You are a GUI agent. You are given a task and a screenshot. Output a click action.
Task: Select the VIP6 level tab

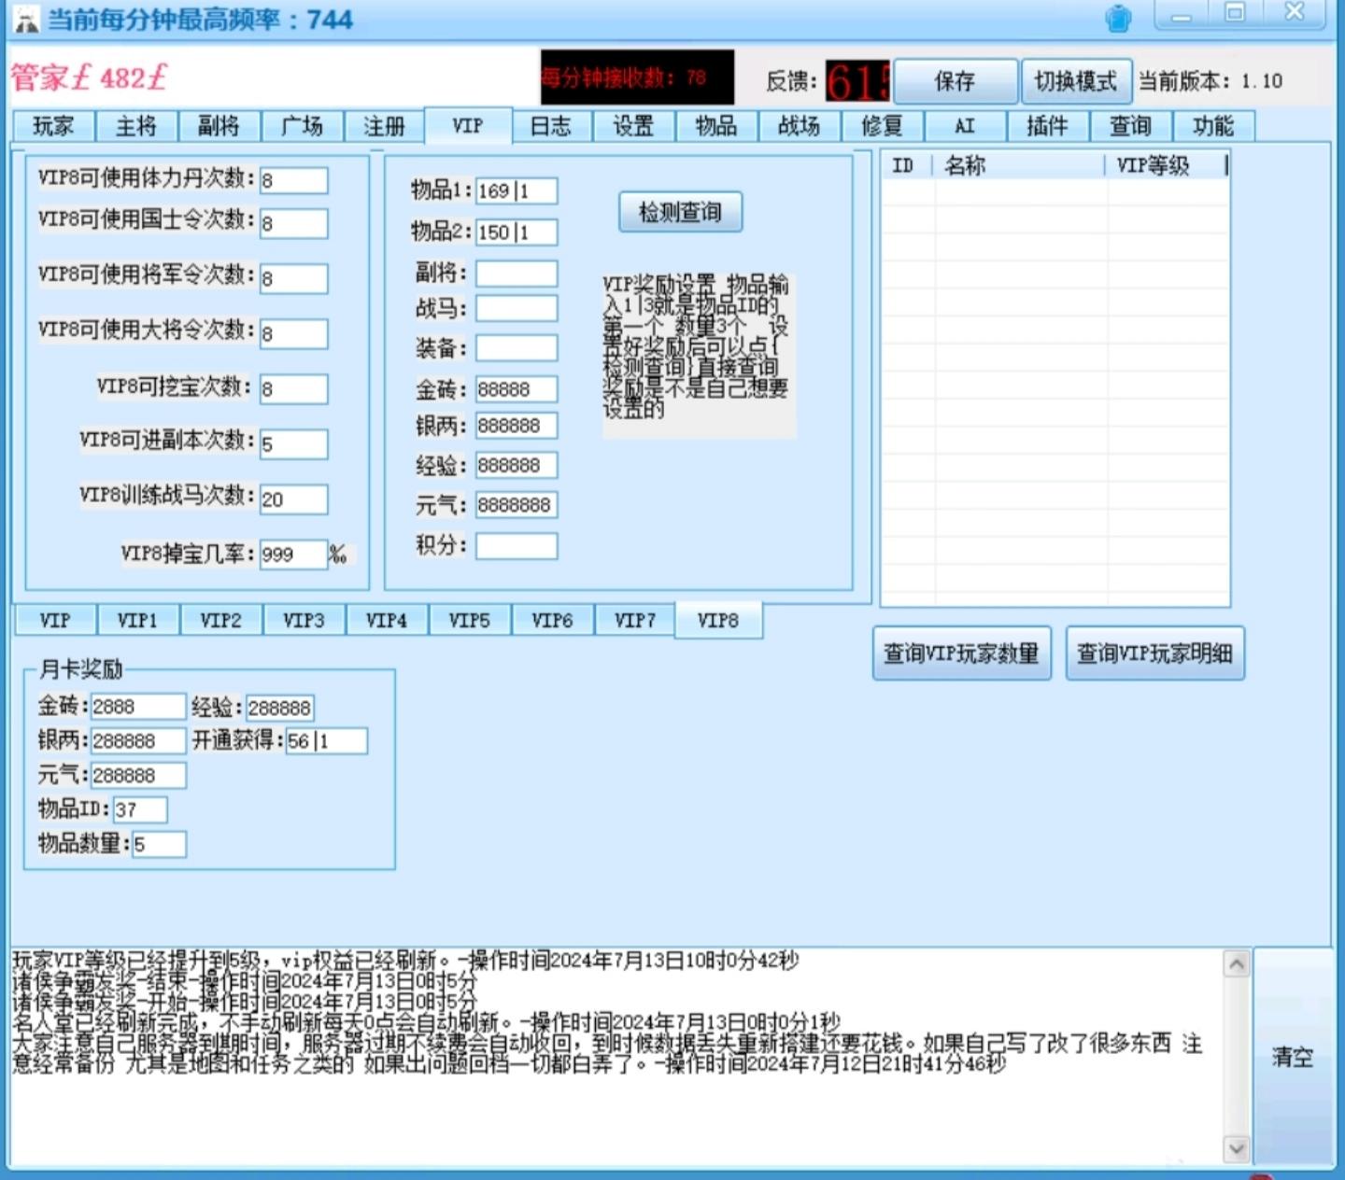(x=552, y=620)
